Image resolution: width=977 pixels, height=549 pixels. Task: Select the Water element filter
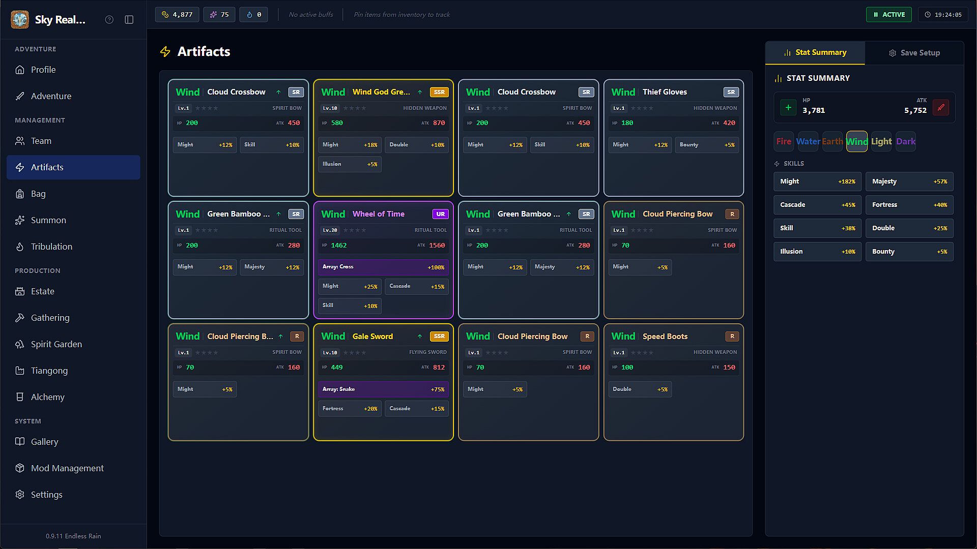click(x=808, y=141)
